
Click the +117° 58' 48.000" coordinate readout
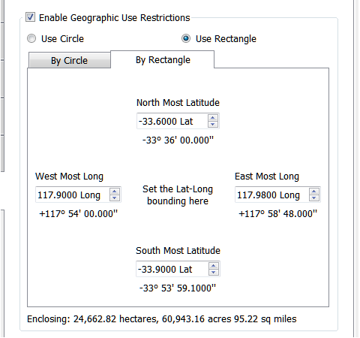(x=277, y=214)
